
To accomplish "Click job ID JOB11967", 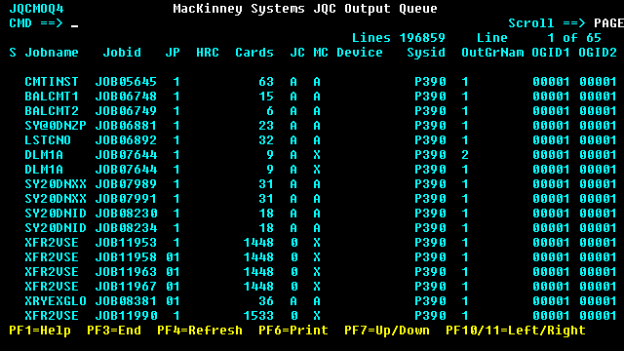I will pos(126,287).
